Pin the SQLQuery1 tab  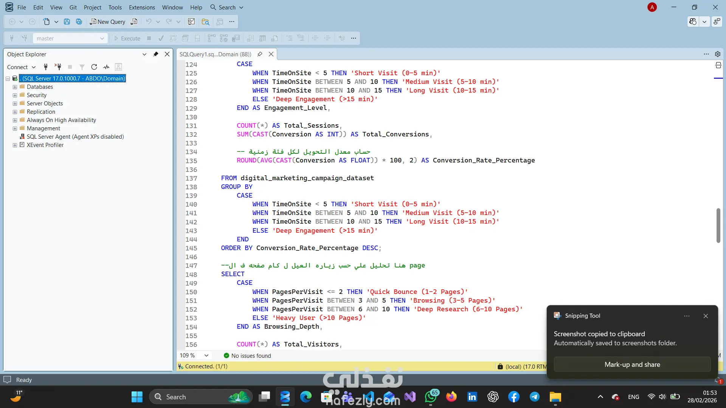pyautogui.click(x=260, y=54)
